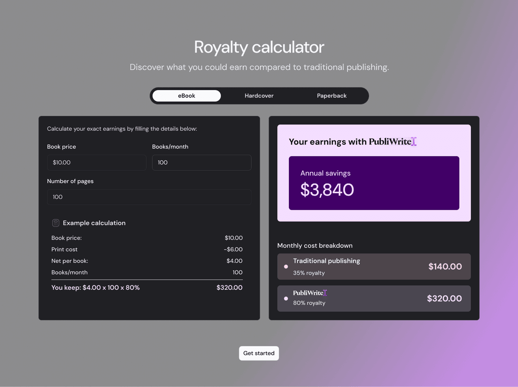Open the Paperback tab
Viewport: 518px width, 387px height.
(332, 96)
